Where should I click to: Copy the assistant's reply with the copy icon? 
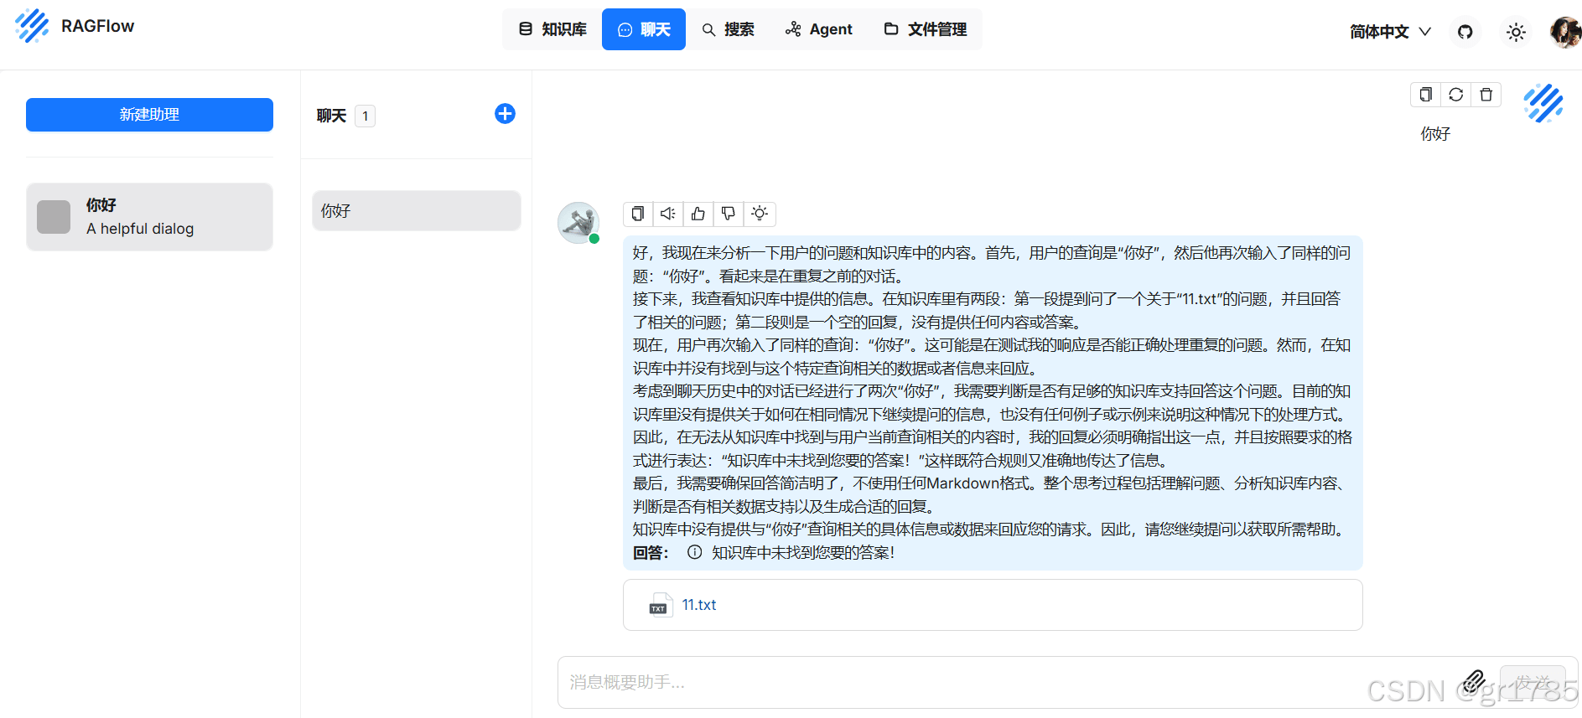[638, 214]
